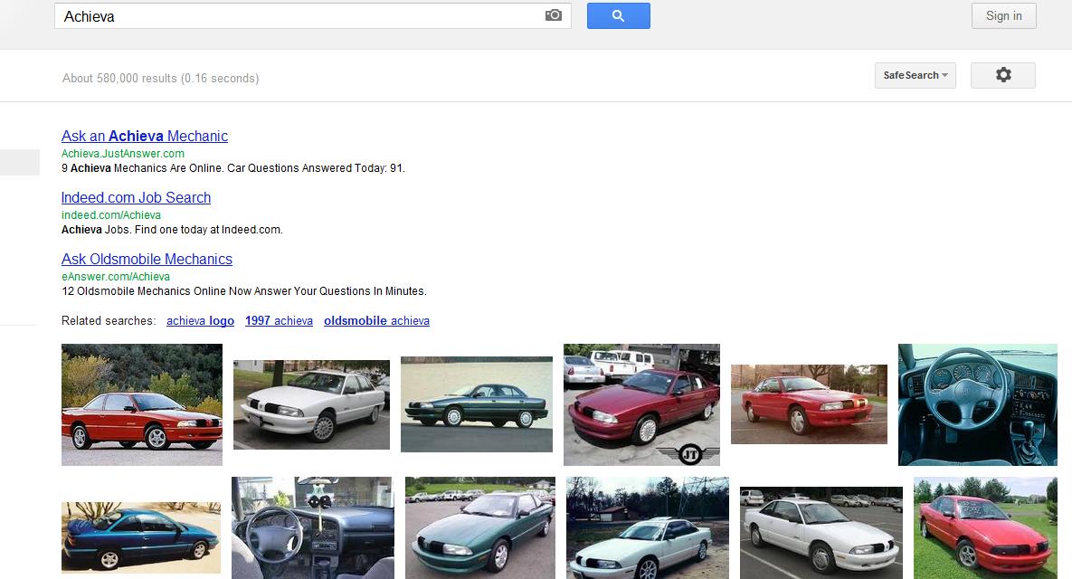
Task: Open the dark green sedan by water thumbnail
Action: (x=477, y=404)
